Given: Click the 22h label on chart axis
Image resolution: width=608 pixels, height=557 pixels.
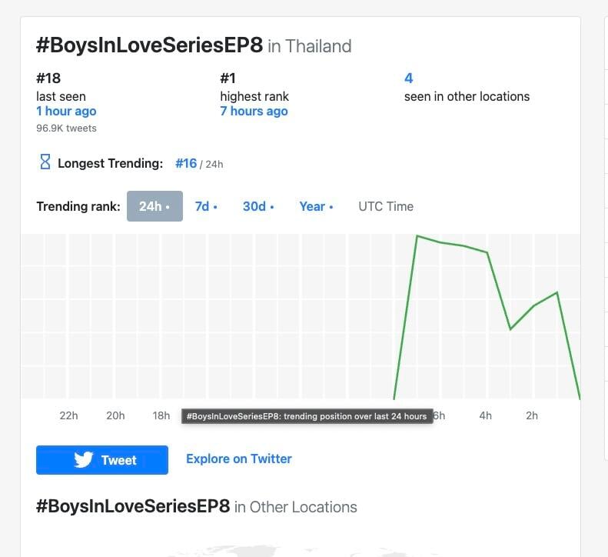Looking at the screenshot, I should pos(68,415).
